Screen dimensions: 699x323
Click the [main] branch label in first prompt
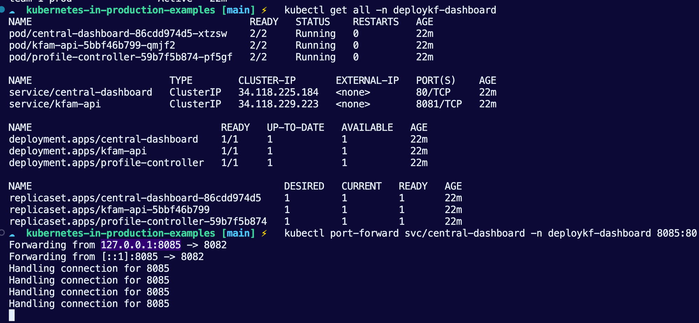[x=238, y=10]
